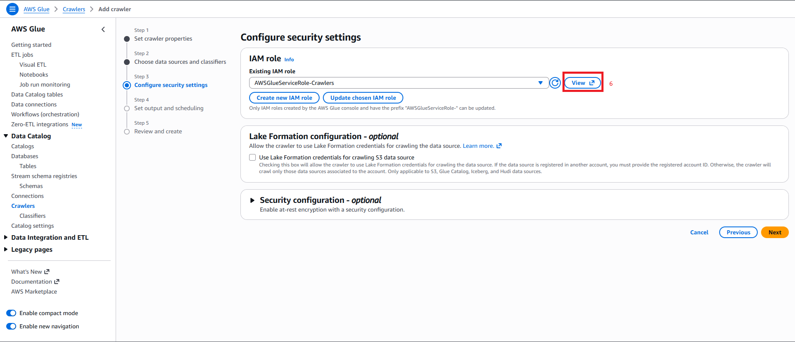
Task: Open the Existing IAM role dropdown
Action: tap(399, 83)
